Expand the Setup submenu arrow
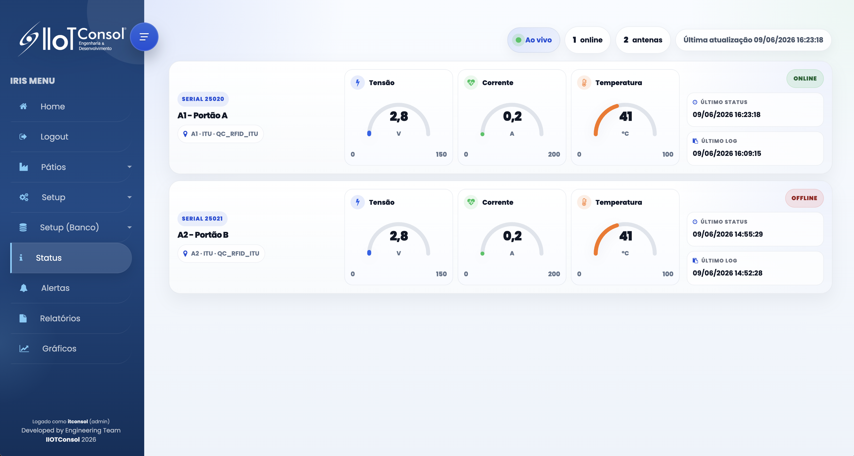Viewport: 854px width, 456px height. (130, 197)
